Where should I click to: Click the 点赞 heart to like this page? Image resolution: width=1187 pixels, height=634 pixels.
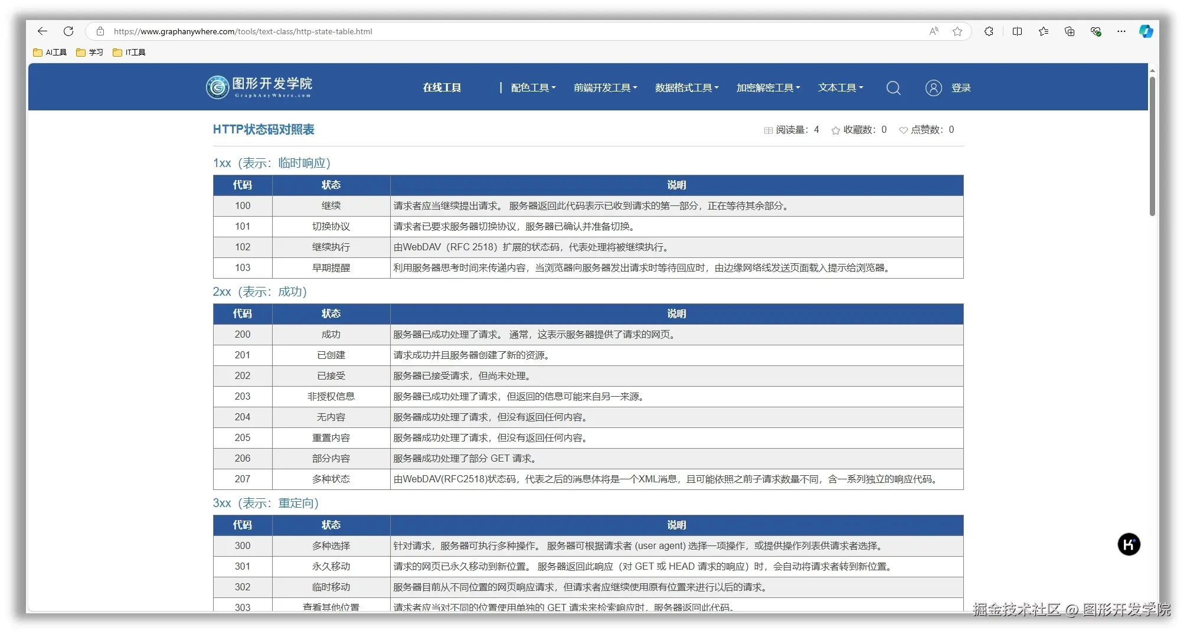[902, 130]
